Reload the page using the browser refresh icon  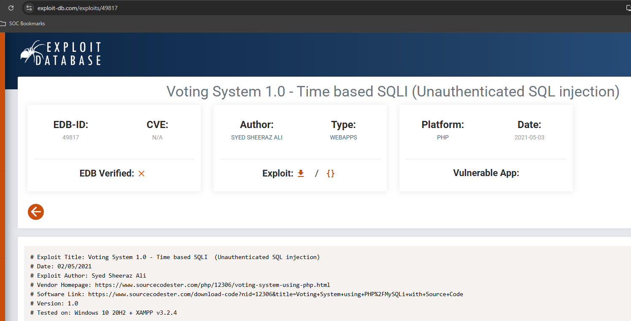click(11, 8)
